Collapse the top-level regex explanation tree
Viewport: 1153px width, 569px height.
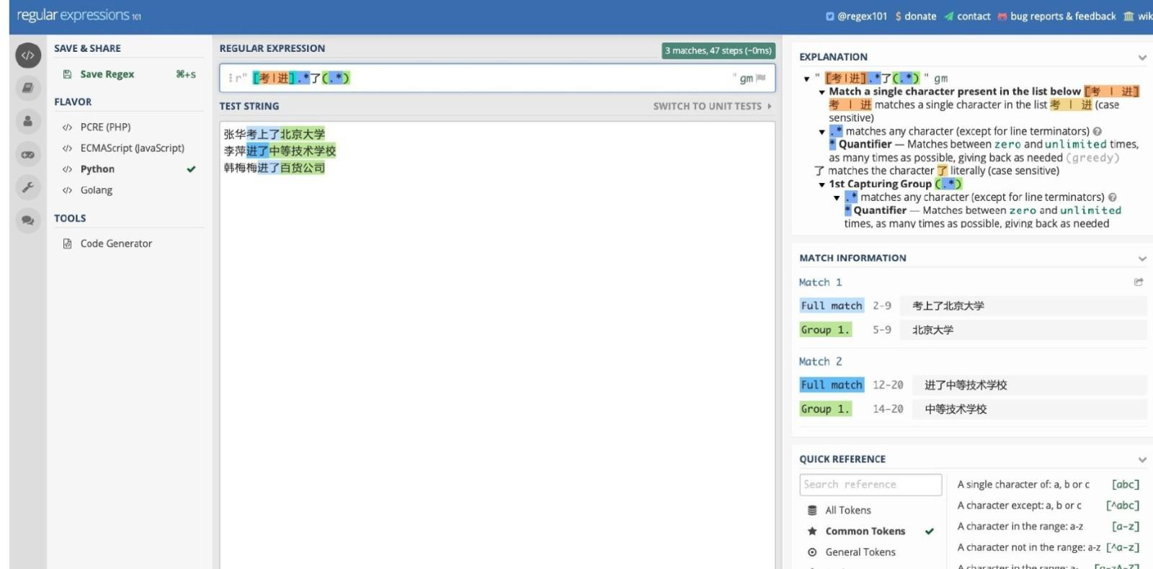coord(806,79)
